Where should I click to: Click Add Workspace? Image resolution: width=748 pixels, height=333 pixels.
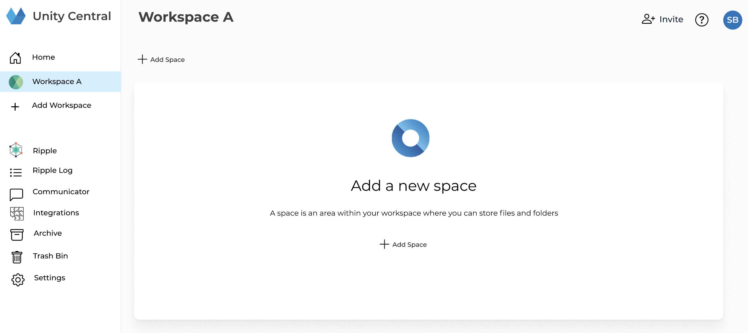[x=61, y=105]
